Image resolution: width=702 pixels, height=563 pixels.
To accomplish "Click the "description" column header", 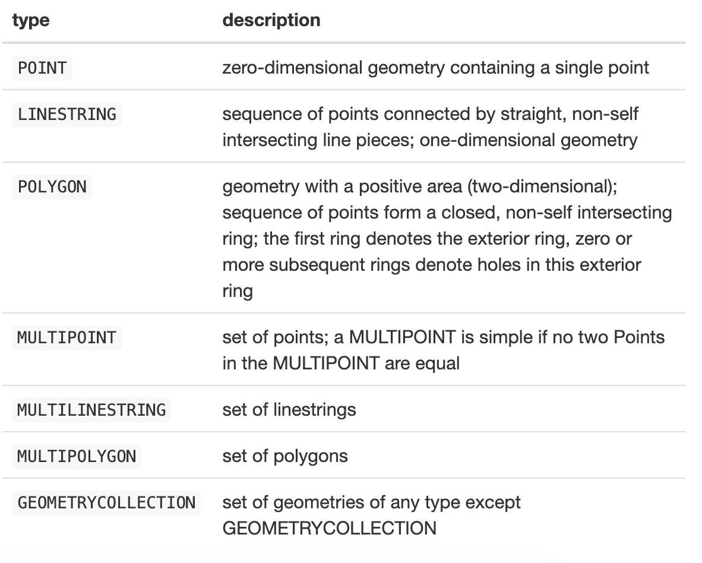I will [x=271, y=20].
